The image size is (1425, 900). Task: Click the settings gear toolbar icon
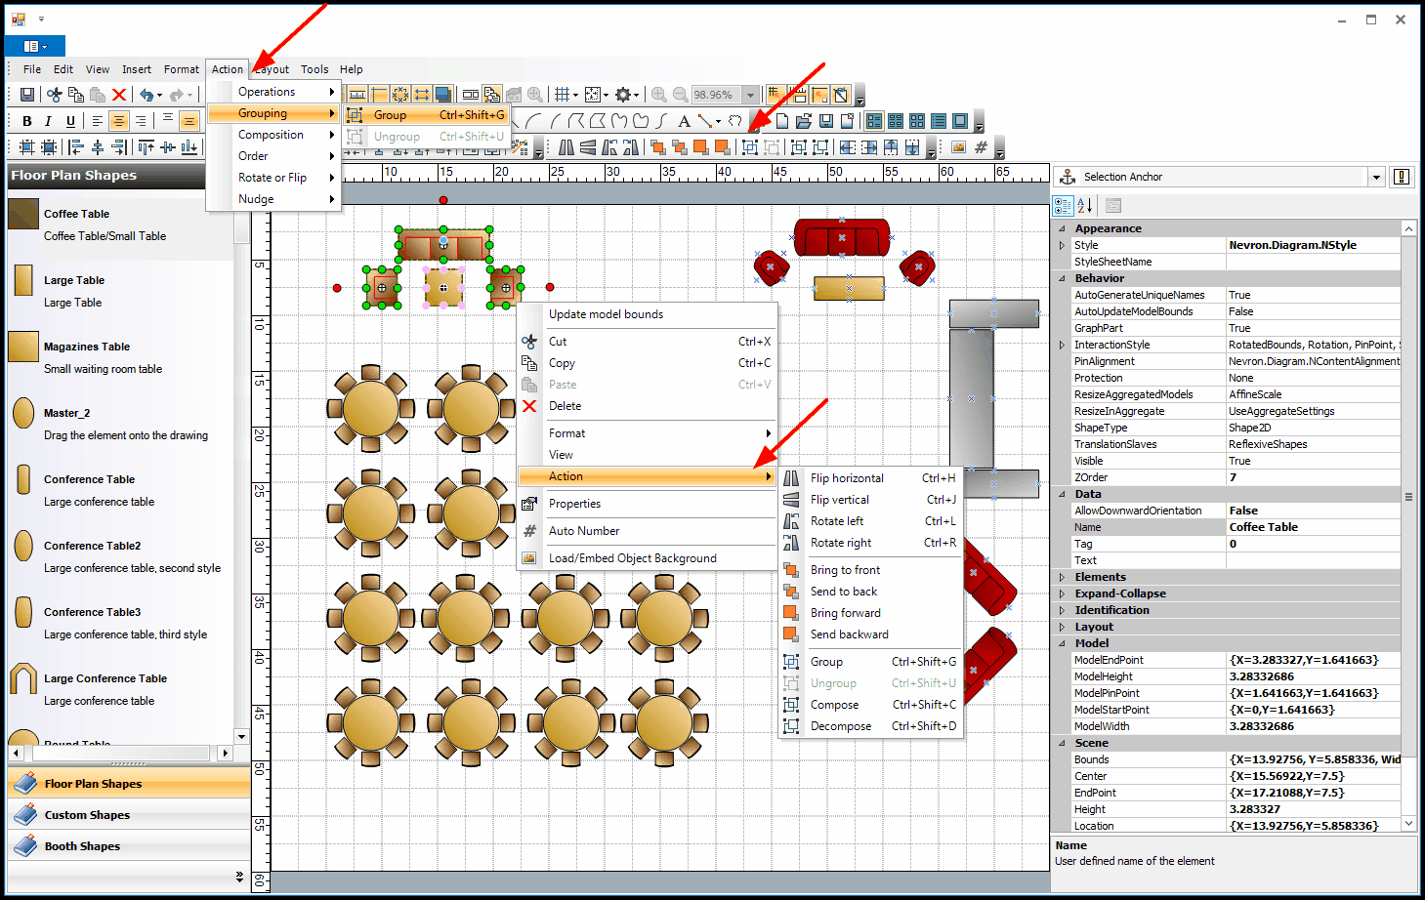[x=623, y=95]
